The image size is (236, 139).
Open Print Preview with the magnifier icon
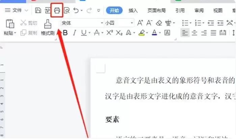(67, 10)
